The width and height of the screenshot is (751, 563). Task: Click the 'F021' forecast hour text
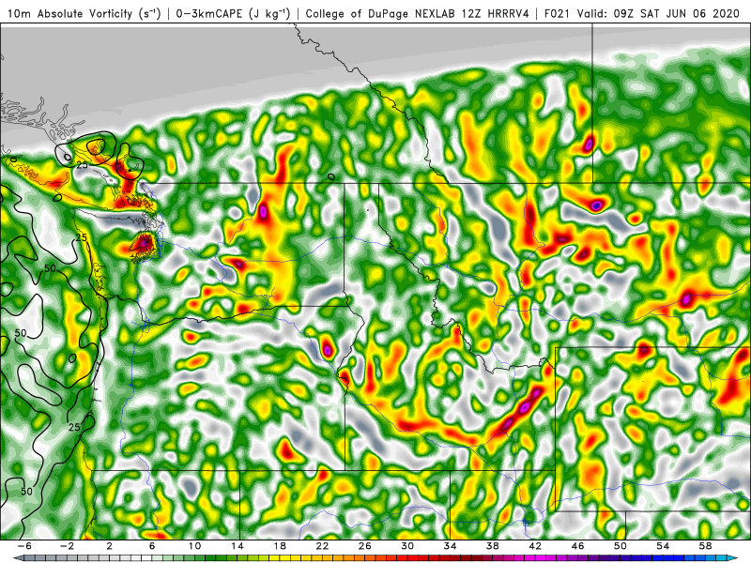559,13
